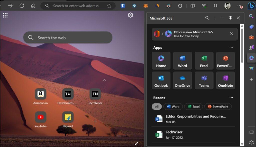The width and height of the screenshot is (256, 147).
Task: Filter recent files by Word
Action: [173, 106]
